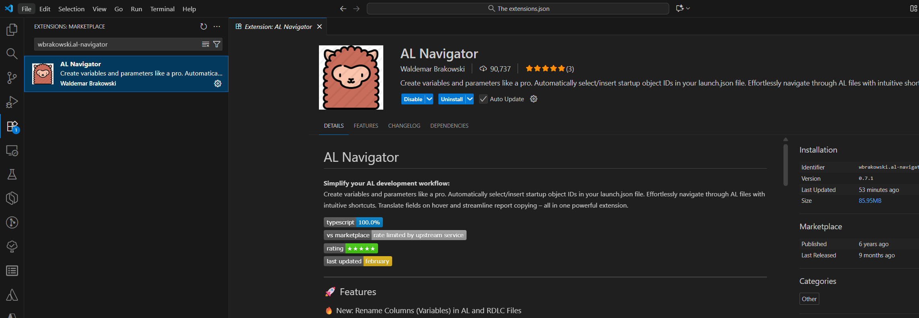919x318 pixels.
Task: Open the View menu
Action: point(99,9)
